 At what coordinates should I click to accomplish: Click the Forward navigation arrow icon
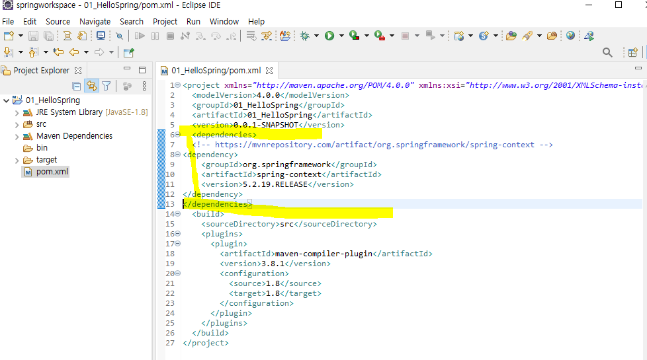click(x=99, y=52)
